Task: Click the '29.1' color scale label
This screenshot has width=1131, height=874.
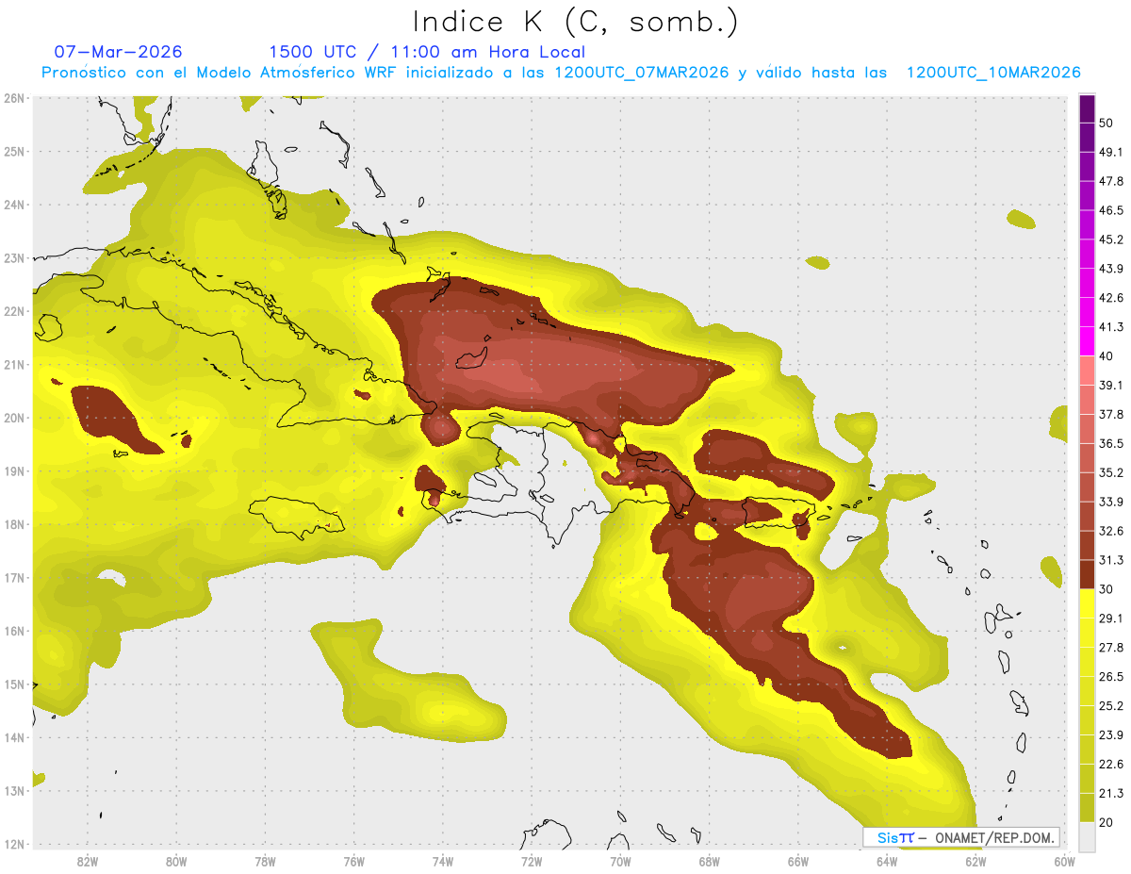Action: click(1111, 618)
